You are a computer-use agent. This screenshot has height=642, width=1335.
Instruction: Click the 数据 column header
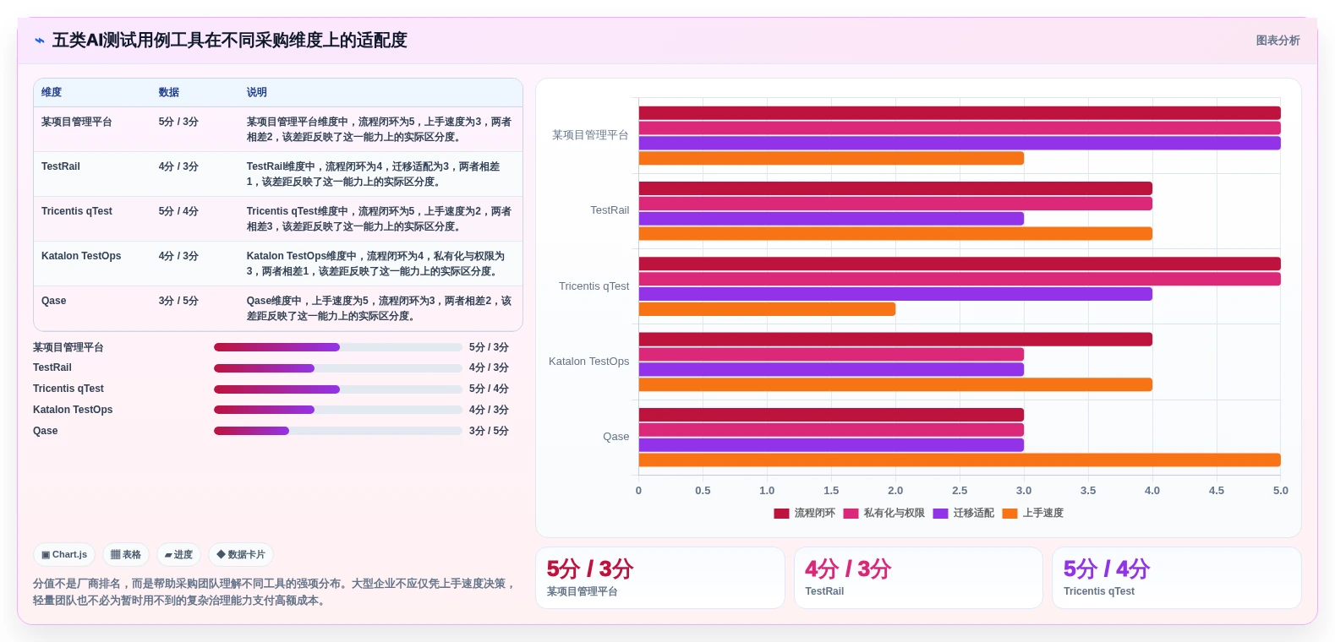[x=169, y=93]
